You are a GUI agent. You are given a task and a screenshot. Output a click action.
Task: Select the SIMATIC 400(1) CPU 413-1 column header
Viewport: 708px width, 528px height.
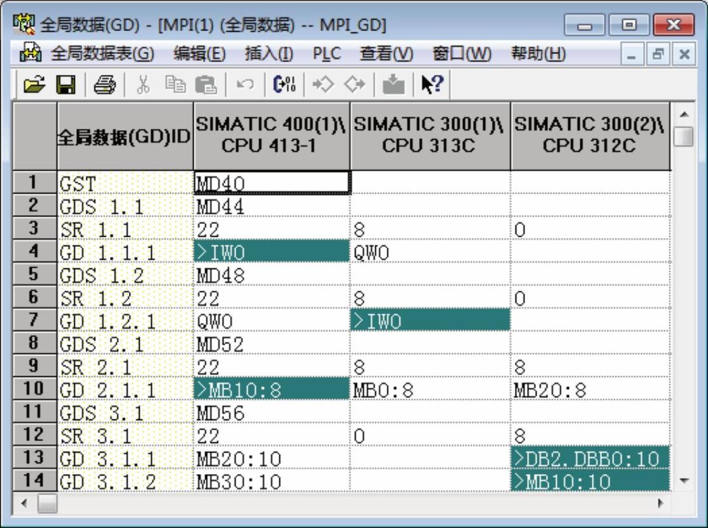click(x=272, y=136)
